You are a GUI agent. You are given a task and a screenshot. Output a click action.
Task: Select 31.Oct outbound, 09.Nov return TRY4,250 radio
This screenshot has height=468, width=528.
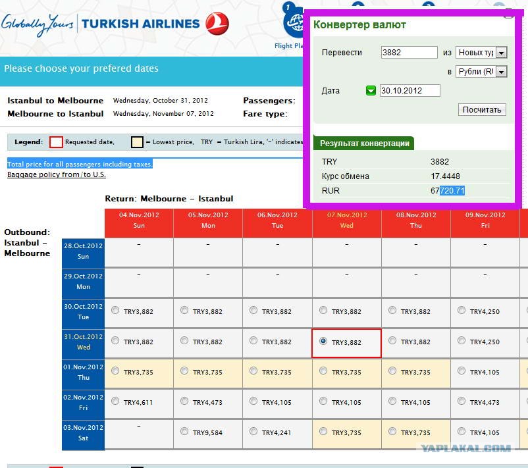(x=462, y=340)
